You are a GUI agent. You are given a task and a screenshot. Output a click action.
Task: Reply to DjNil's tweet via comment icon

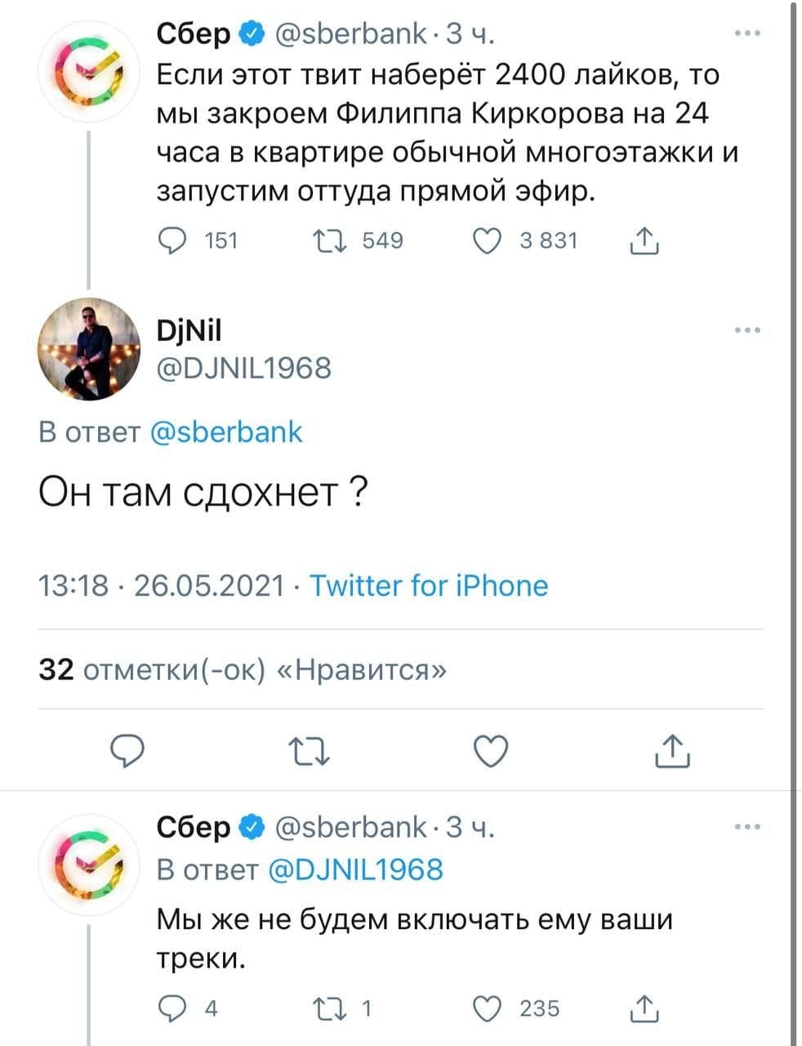pyautogui.click(x=127, y=751)
